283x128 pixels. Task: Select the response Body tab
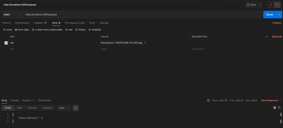5,100
